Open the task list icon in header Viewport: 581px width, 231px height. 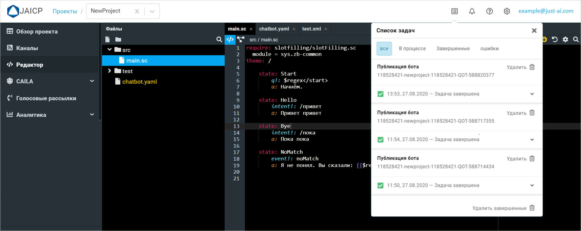pyautogui.click(x=454, y=11)
